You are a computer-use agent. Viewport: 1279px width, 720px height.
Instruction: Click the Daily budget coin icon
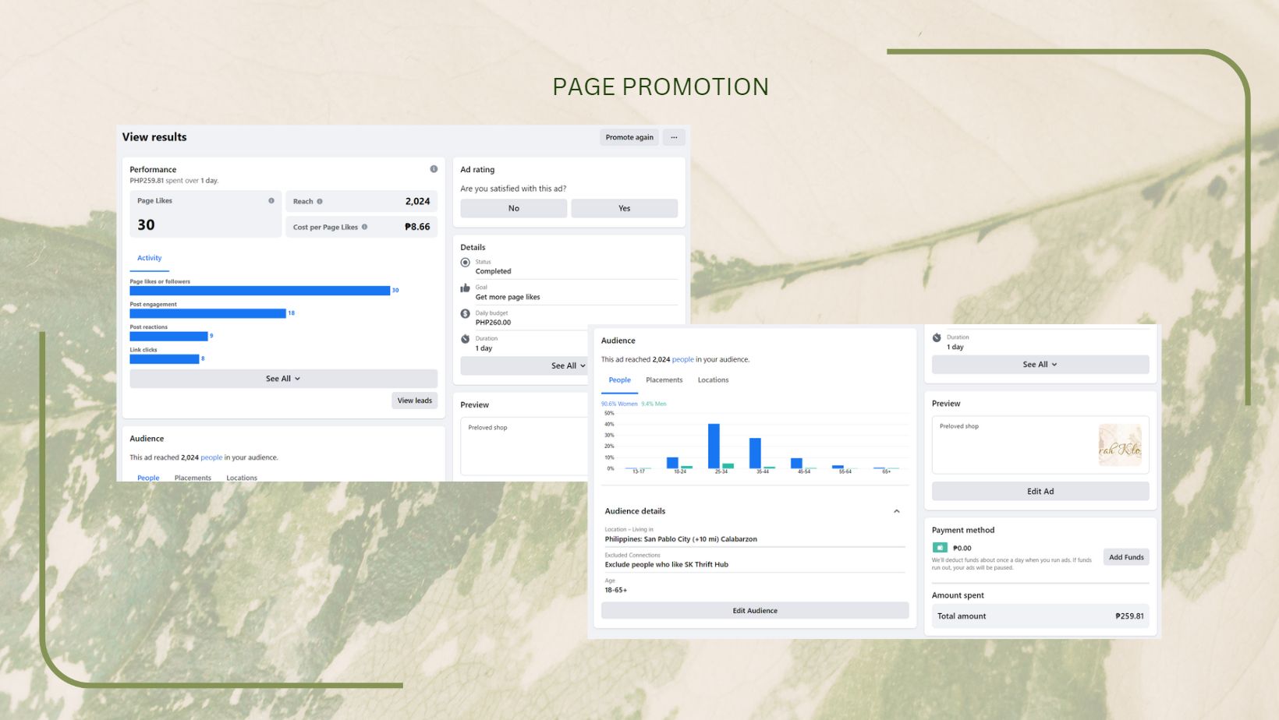[x=466, y=314]
